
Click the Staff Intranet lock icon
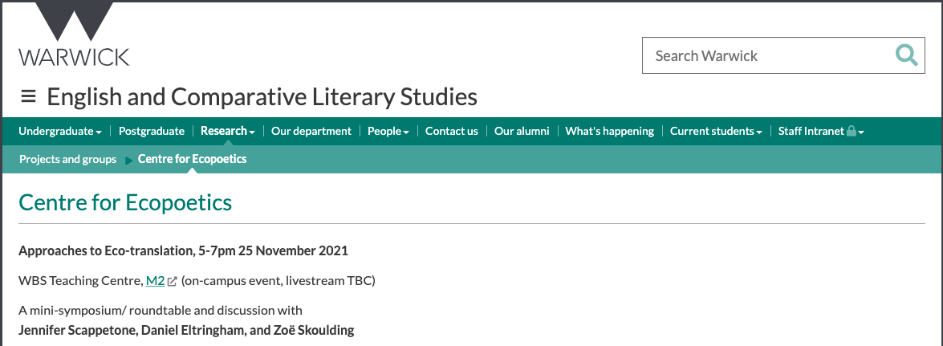(x=852, y=131)
